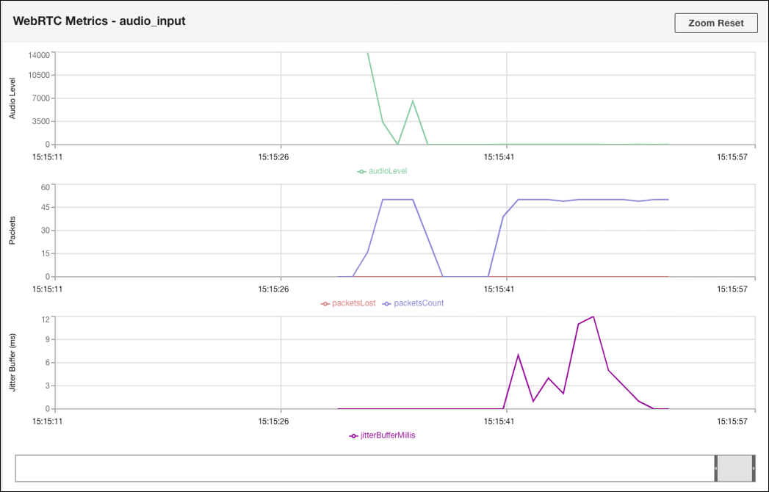Click the WebRTC Metrics - audio_input title
The image size is (769, 492).
click(99, 22)
